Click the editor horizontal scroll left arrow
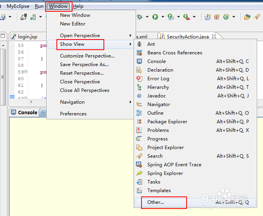 [31, 102]
